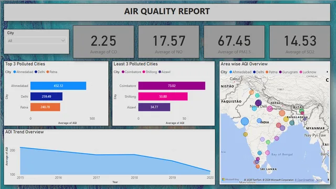This screenshot has height=189, width=336.
Task: Click the orange bubble south of Nepal
Action: (x=282, y=113)
